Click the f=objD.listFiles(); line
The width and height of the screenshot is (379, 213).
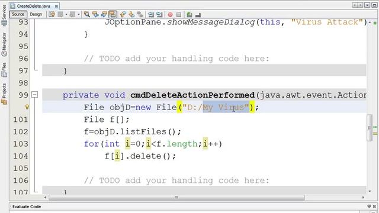(x=133, y=132)
